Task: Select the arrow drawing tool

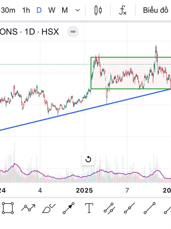Action: [x=69, y=208]
